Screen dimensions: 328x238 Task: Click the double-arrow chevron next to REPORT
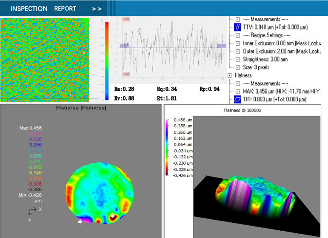[97, 9]
